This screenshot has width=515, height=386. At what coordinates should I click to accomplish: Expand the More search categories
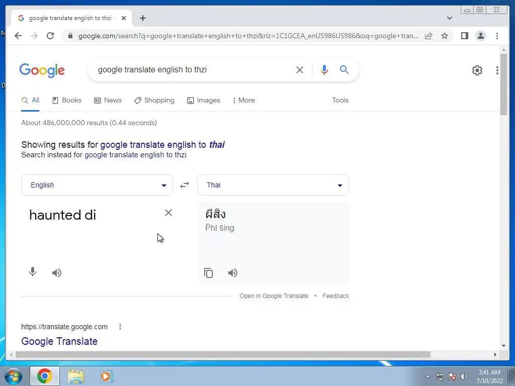[244, 101]
